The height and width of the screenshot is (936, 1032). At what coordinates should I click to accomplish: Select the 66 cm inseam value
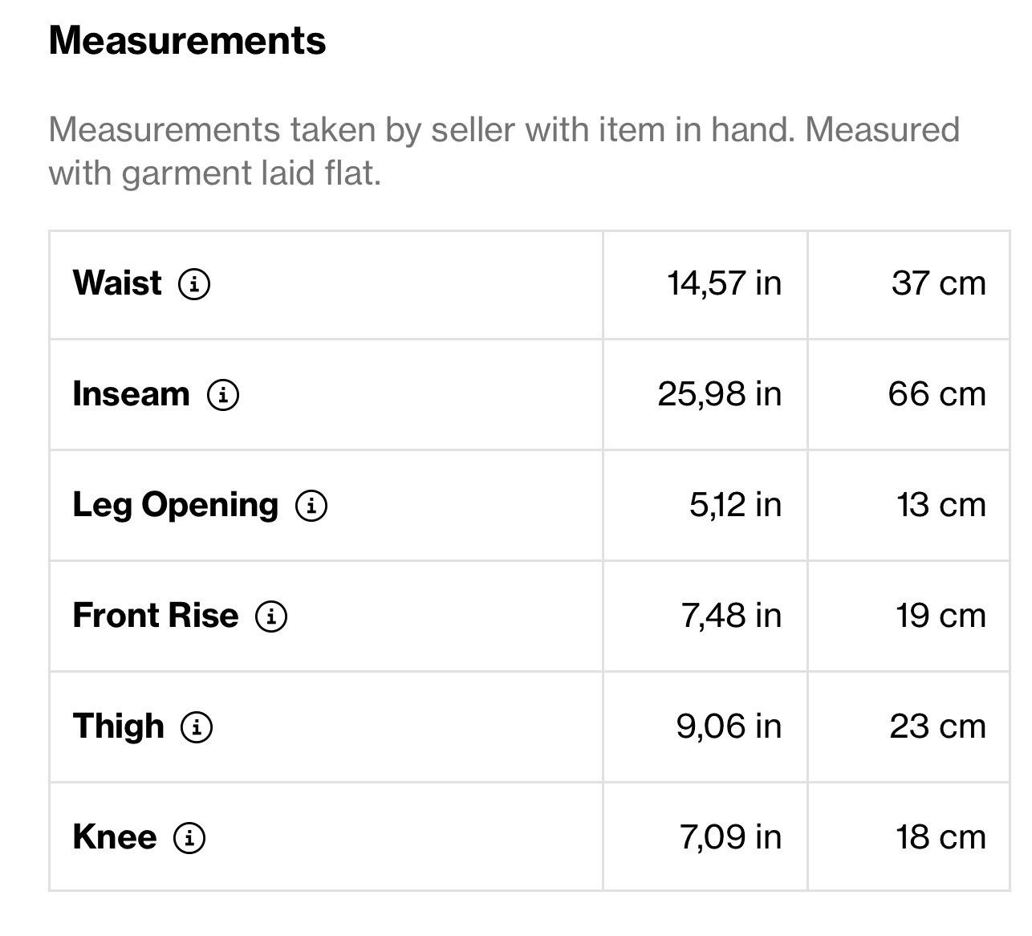937,394
